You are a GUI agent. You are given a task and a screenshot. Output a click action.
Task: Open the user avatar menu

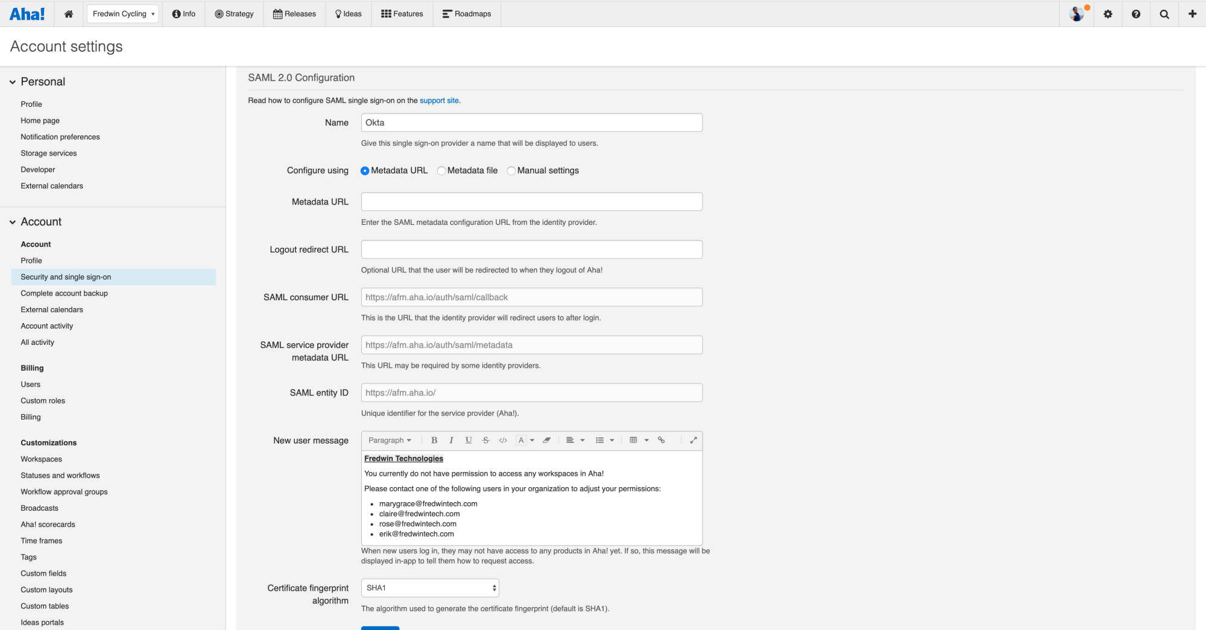[1077, 14]
